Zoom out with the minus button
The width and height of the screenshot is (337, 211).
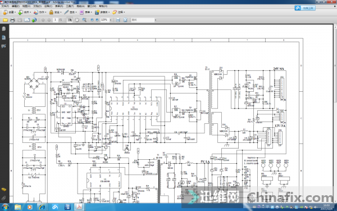coord(92,20)
